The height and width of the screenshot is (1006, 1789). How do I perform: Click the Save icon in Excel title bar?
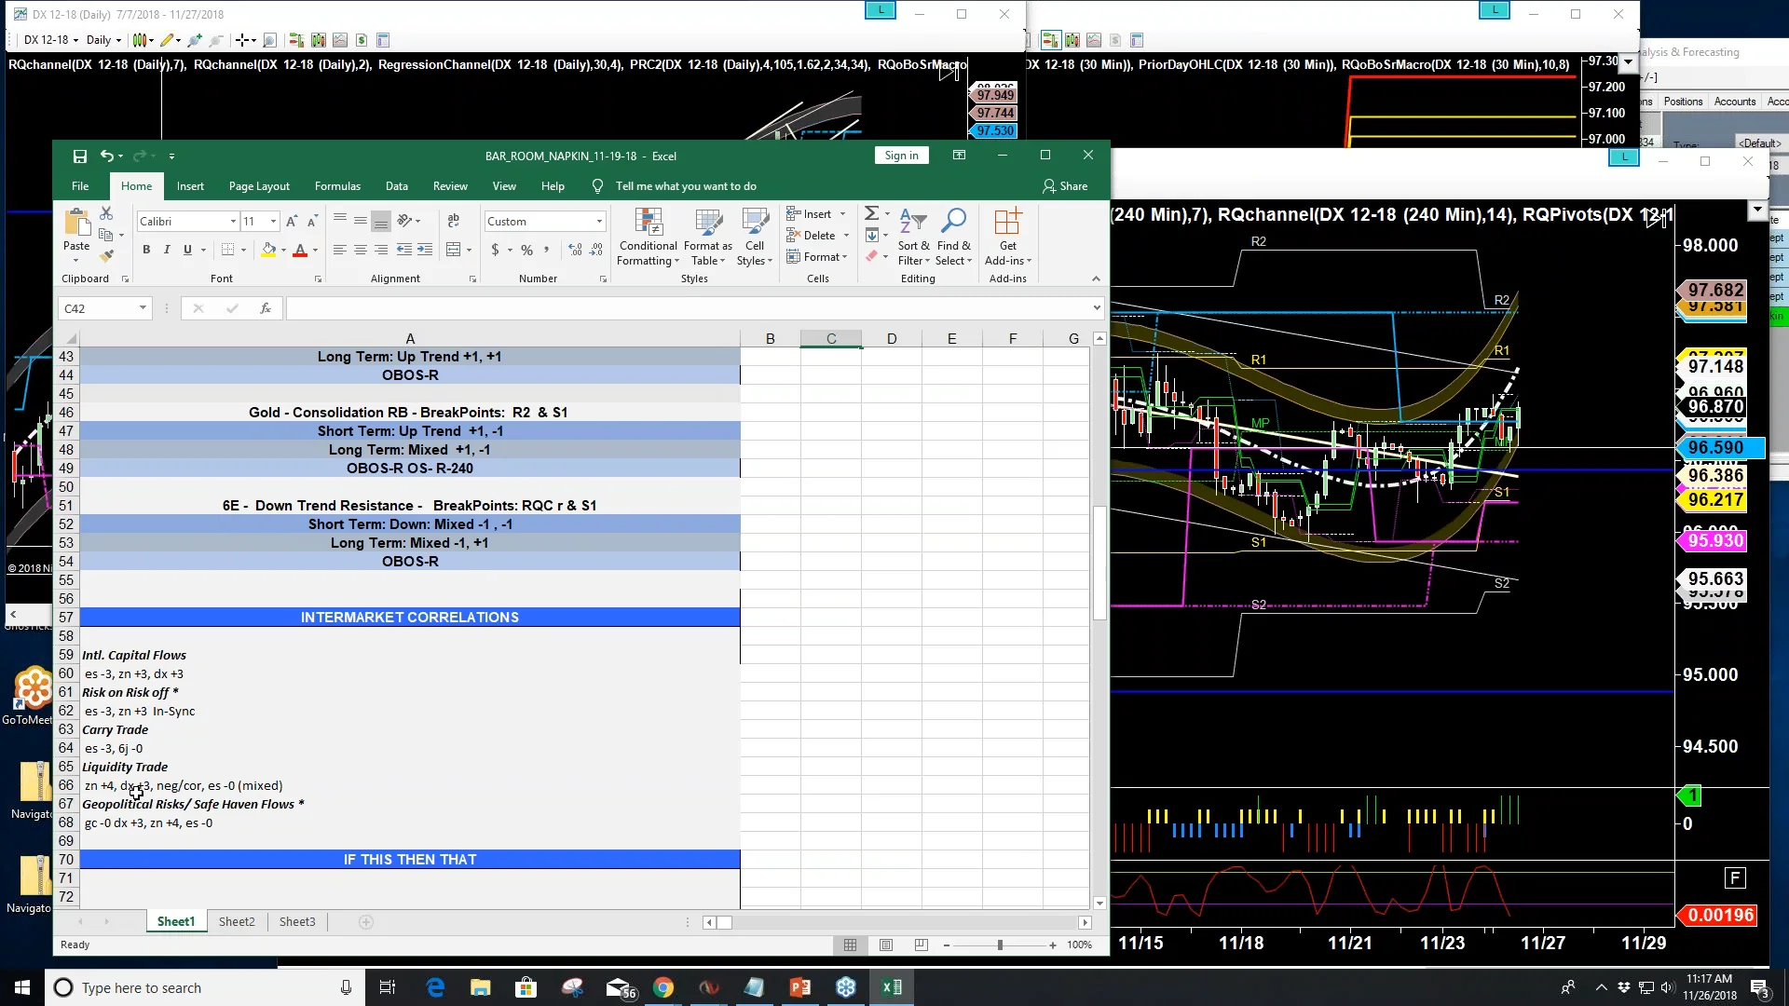point(80,156)
